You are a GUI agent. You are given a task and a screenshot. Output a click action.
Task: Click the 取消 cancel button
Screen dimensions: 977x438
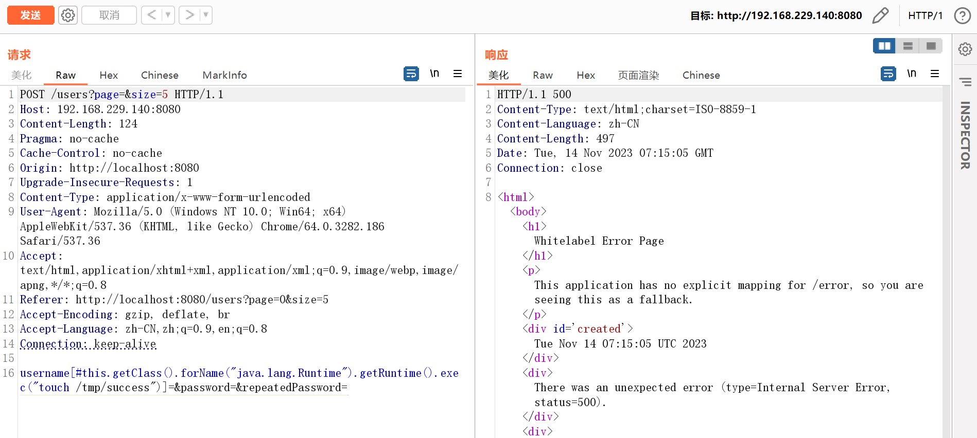[109, 15]
